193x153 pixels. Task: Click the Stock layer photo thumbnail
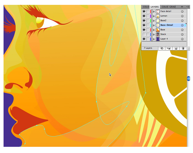click(x=158, y=34)
